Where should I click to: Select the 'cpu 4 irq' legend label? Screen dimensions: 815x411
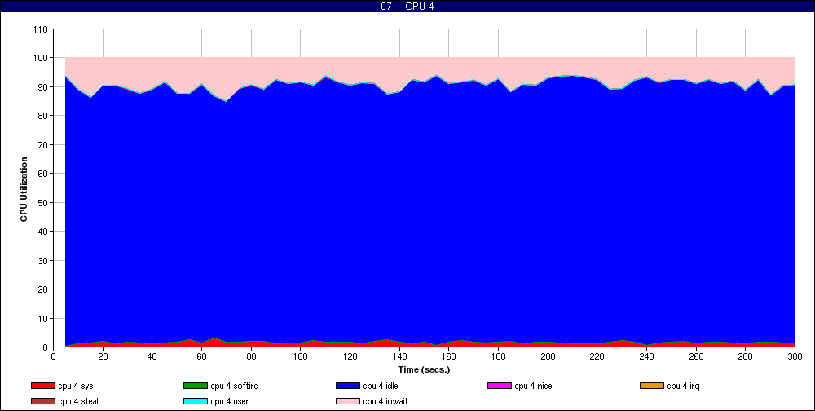click(x=683, y=386)
